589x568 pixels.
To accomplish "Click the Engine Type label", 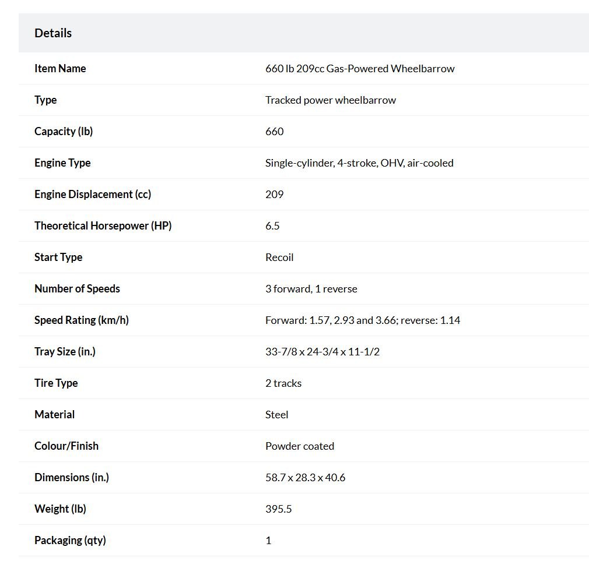I will (62, 163).
